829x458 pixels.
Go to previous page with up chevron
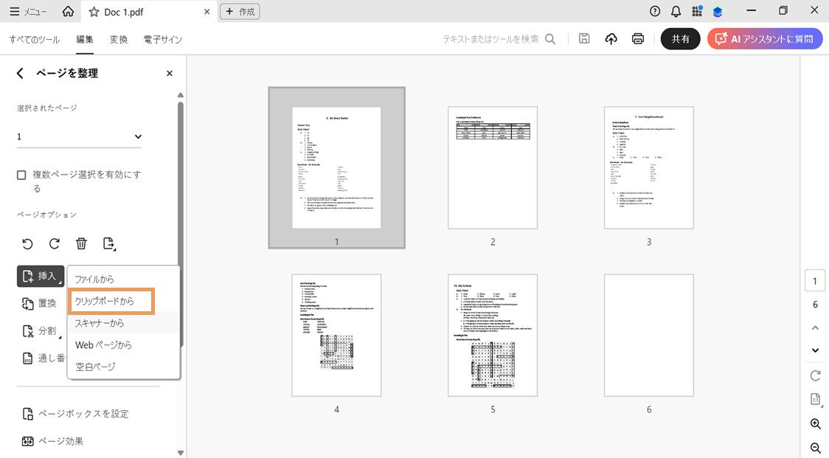pyautogui.click(x=815, y=327)
